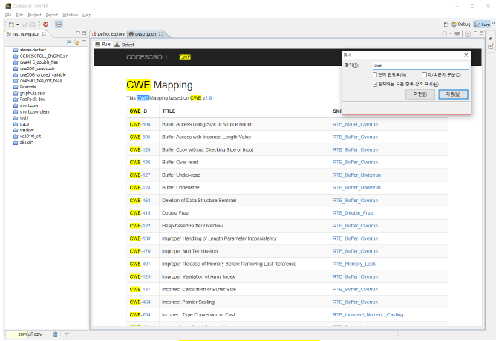Click the Restore icon in the right trim bar
This screenshot has width=496, height=341.
click(491, 39)
